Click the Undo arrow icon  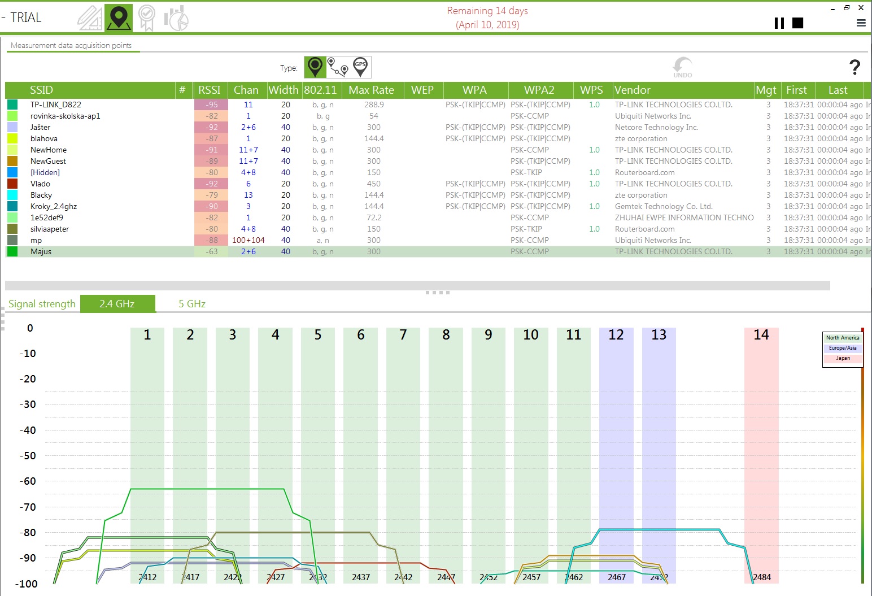pos(682,67)
